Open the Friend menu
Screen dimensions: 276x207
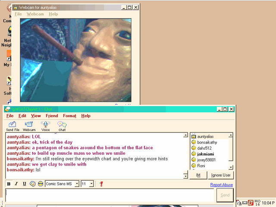(52, 116)
